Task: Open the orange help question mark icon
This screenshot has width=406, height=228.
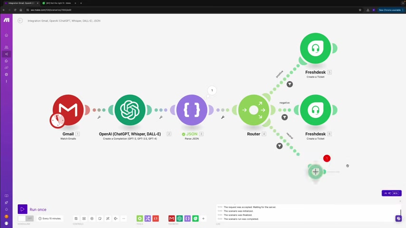Action: [7, 216]
